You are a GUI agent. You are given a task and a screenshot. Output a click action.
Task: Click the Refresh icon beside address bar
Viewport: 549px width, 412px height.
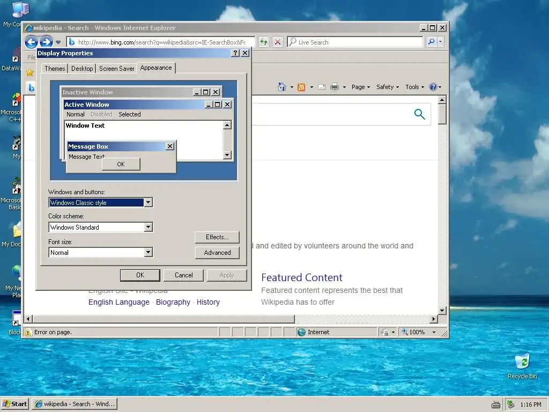pos(264,42)
